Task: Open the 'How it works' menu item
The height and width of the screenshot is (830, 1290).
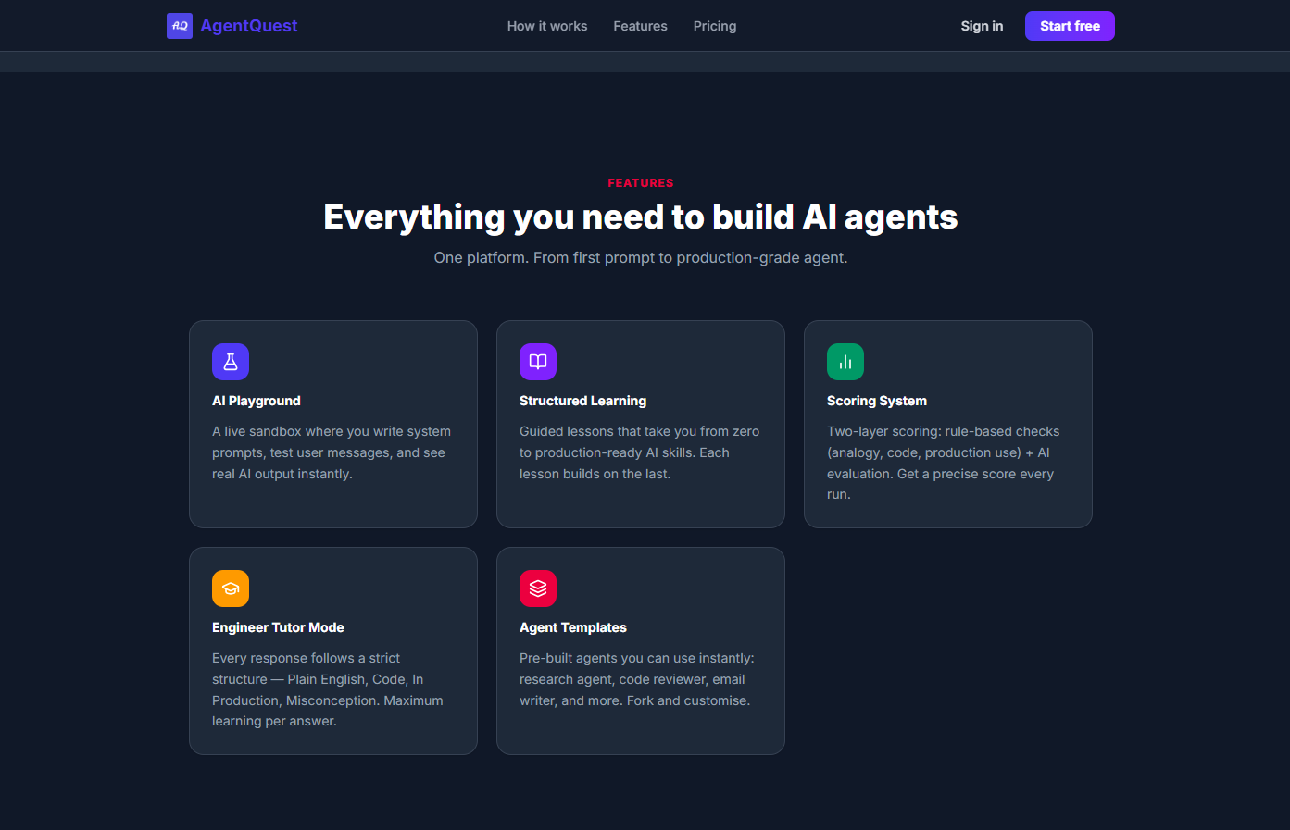Action: 546,26
